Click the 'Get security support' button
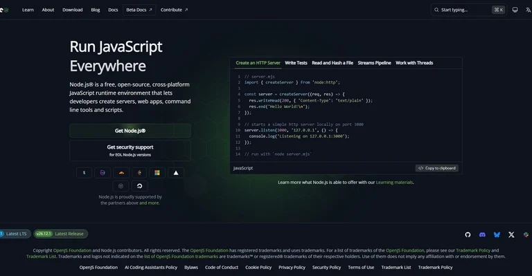 point(130,151)
